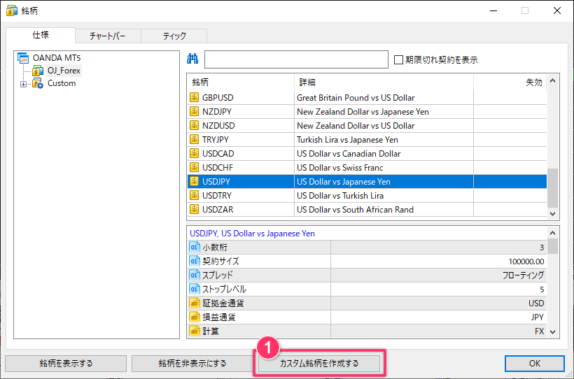Select the NZDJPY row text
This screenshot has width=574, height=379.
pos(217,112)
